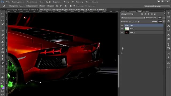Screen dimensions: 171x96
Task: Select the History Brush tool
Action: tap(2, 45)
